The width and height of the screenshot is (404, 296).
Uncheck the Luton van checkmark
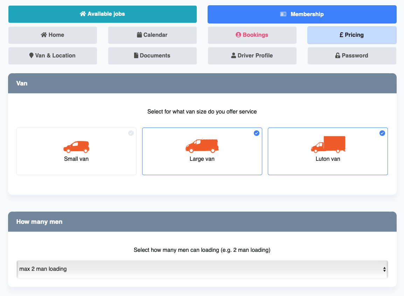[382, 133]
